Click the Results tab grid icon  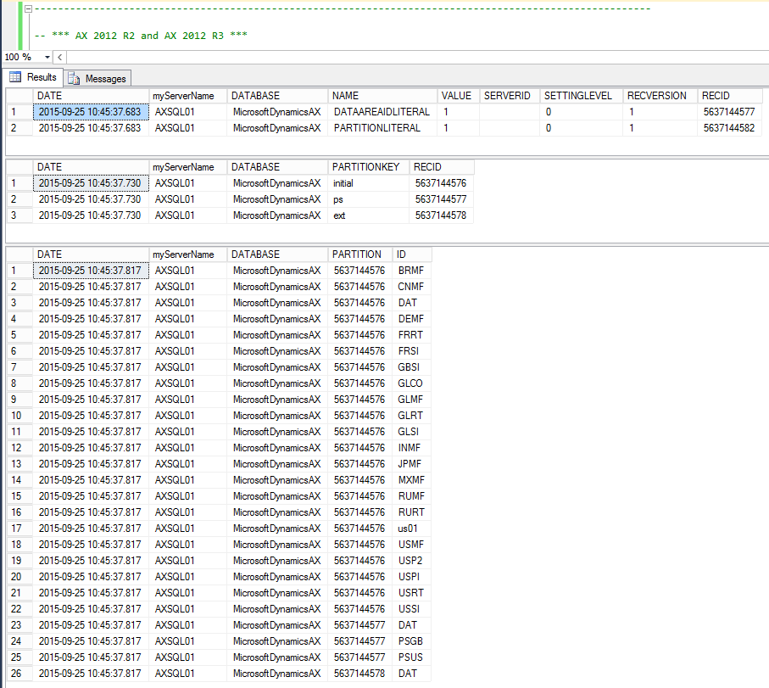(x=15, y=77)
